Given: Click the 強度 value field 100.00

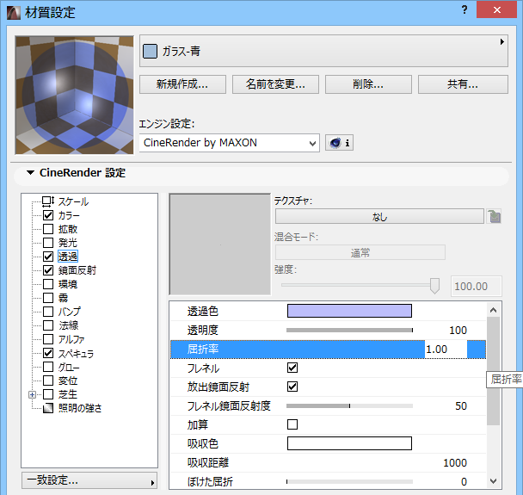Looking at the screenshot, I should click(476, 286).
